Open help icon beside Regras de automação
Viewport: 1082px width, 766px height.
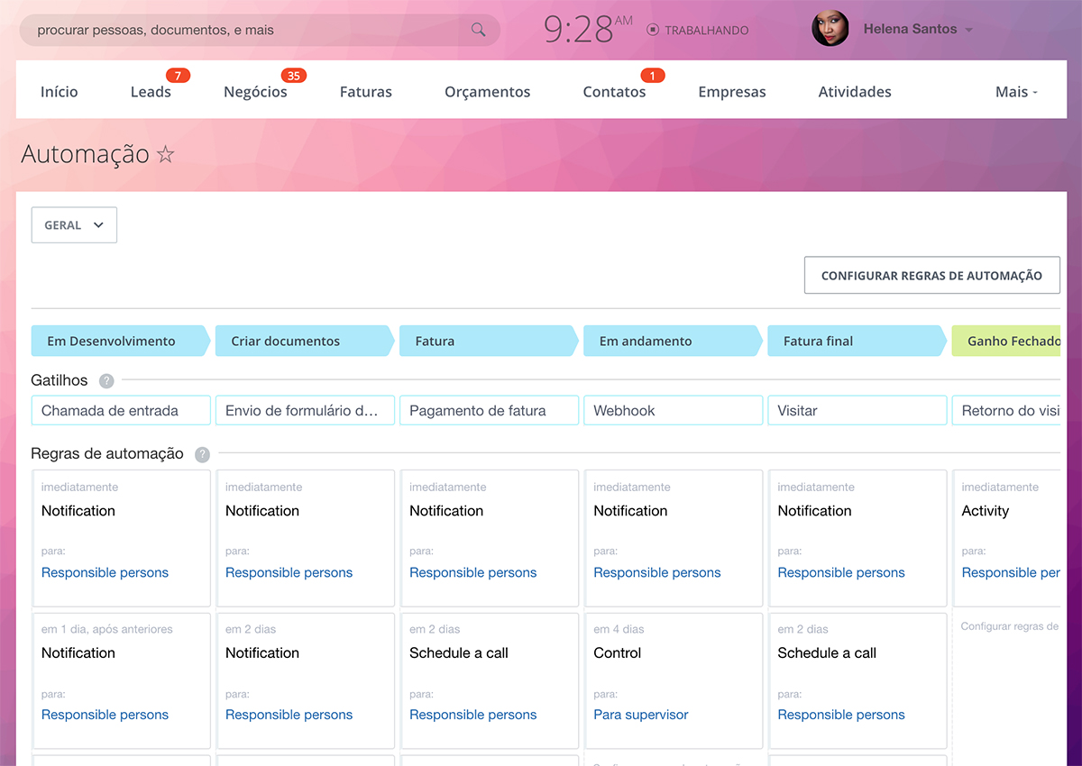coord(202,454)
